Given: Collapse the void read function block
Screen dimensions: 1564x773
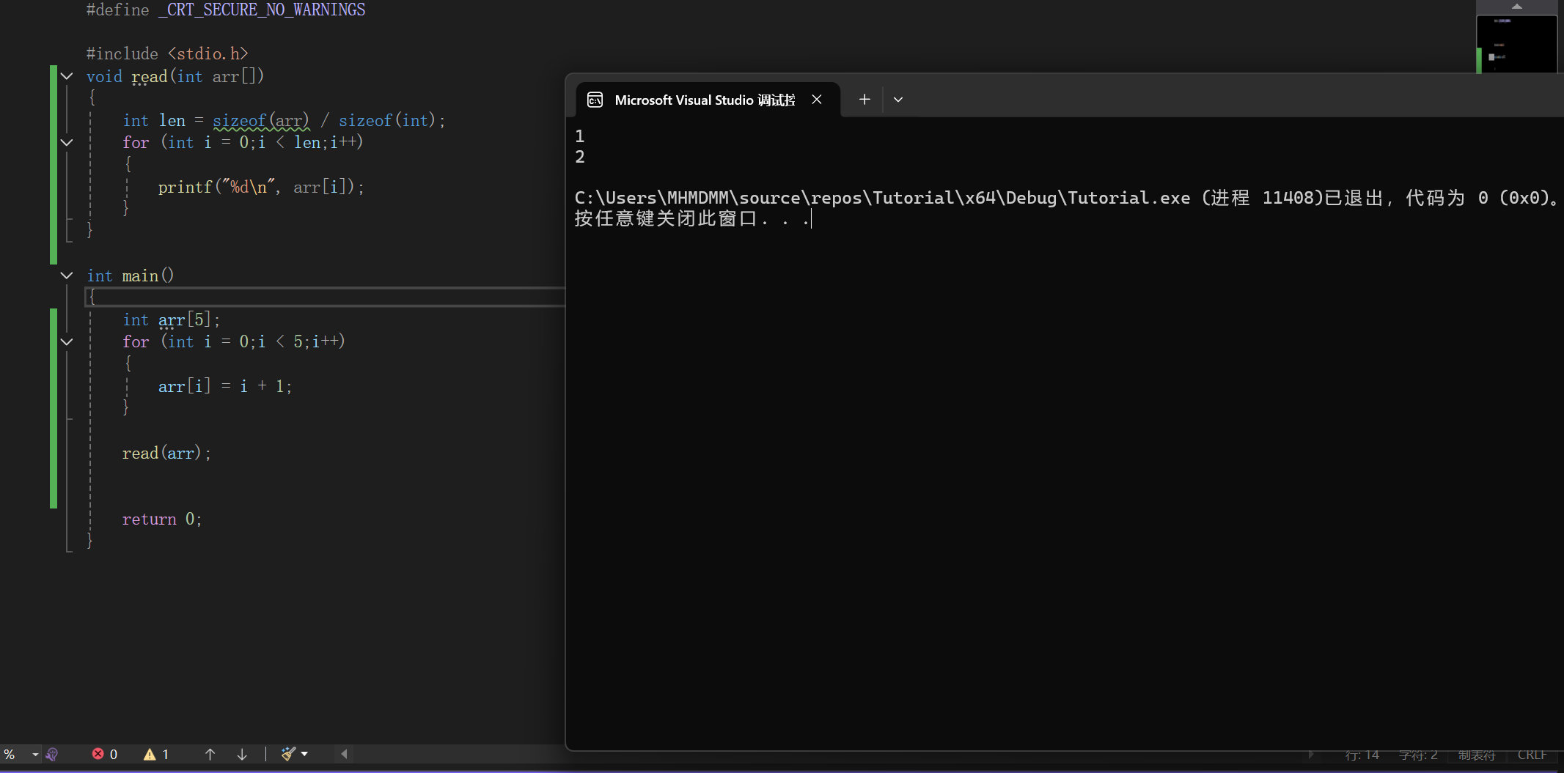Looking at the screenshot, I should [x=67, y=76].
